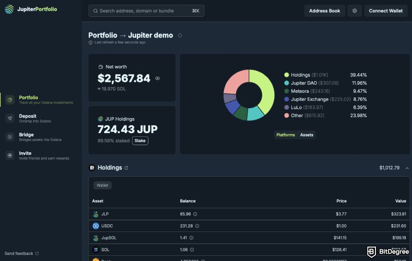Screen dimensions: 412x261
Task: Click the JupiterPortfolio logo
Action: tap(31, 9)
